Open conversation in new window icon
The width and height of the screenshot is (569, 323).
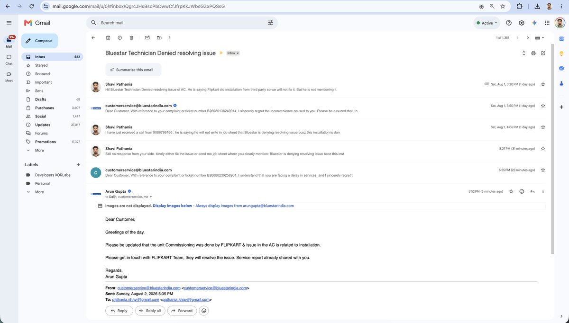point(543,53)
